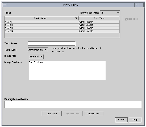
Task: Maximize the New Task window
Action: (x=141, y=5)
